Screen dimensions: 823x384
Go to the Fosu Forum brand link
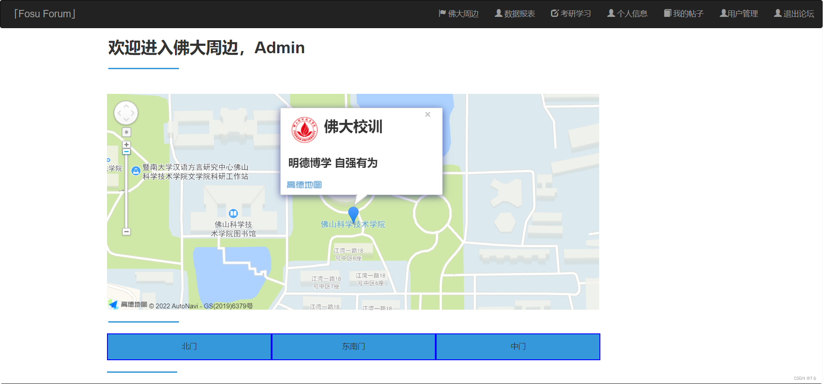[x=45, y=14]
